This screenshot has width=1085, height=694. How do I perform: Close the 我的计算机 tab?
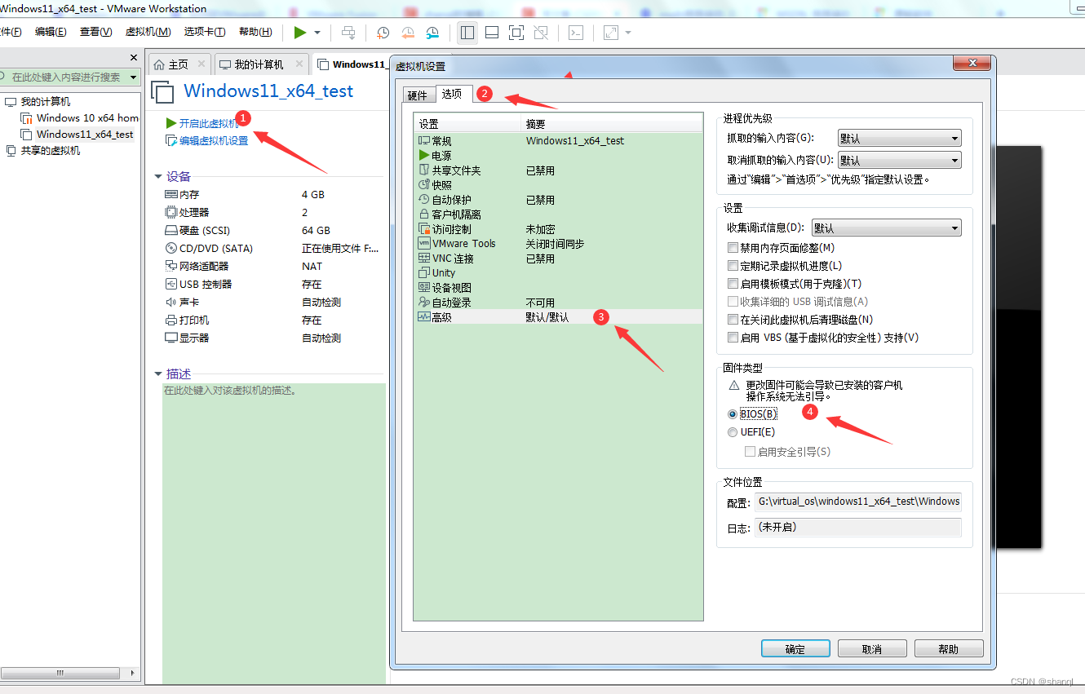pyautogui.click(x=299, y=64)
